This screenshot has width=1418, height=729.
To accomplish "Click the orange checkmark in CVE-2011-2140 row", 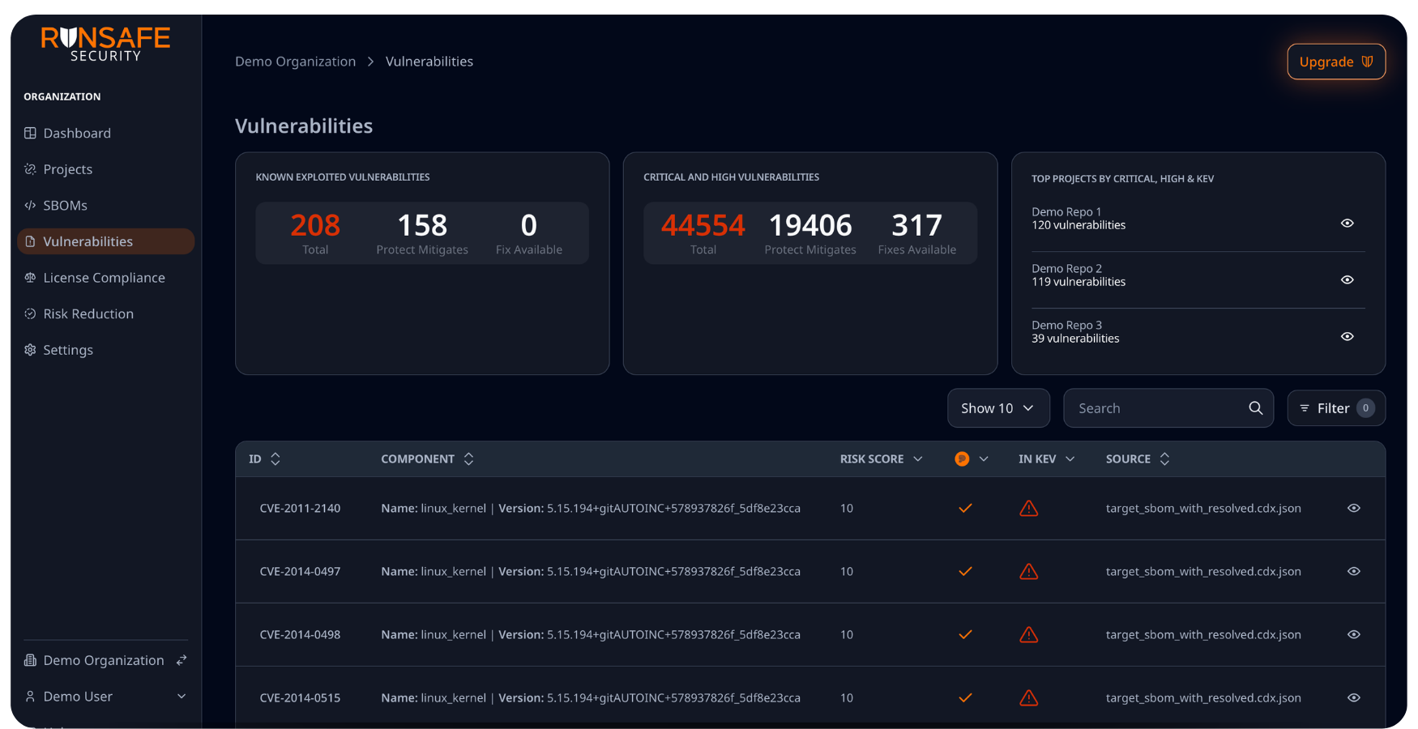I will 965,508.
